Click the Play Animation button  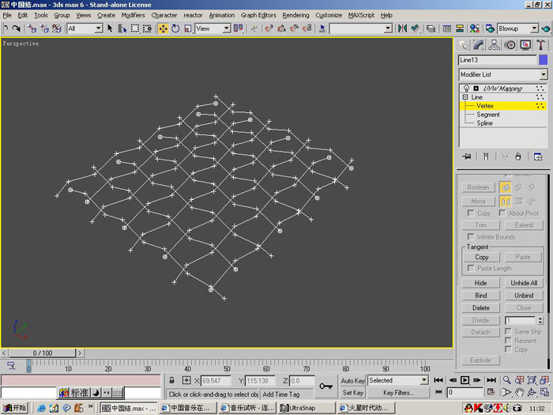click(465, 380)
